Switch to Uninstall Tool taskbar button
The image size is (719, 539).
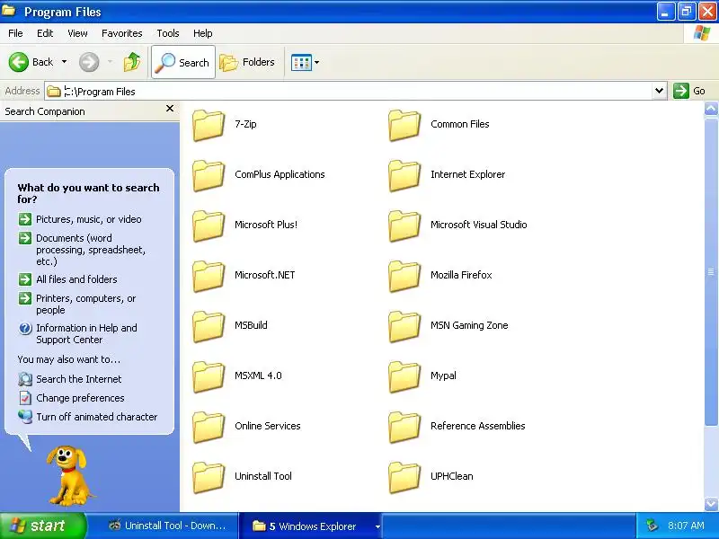pos(168,526)
